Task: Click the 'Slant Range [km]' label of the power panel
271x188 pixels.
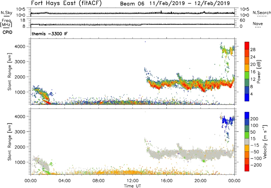Action: [9, 72]
